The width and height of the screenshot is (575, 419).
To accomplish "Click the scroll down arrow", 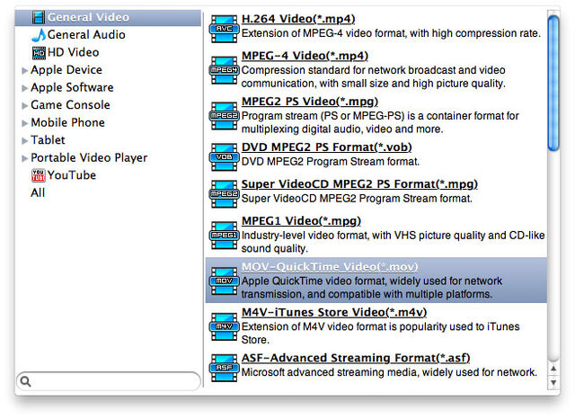I will coord(553,382).
